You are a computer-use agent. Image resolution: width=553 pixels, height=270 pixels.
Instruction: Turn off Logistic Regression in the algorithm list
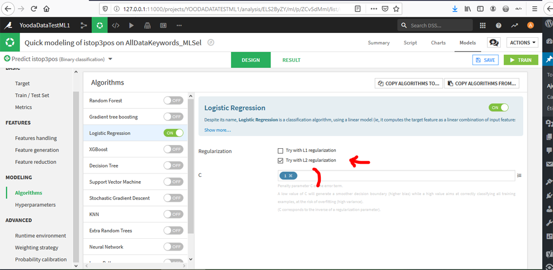pos(173,133)
